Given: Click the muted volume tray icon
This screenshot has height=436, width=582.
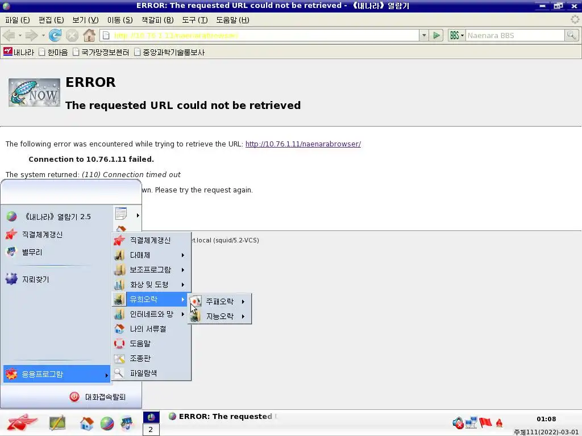Looking at the screenshot, I should point(458,422).
